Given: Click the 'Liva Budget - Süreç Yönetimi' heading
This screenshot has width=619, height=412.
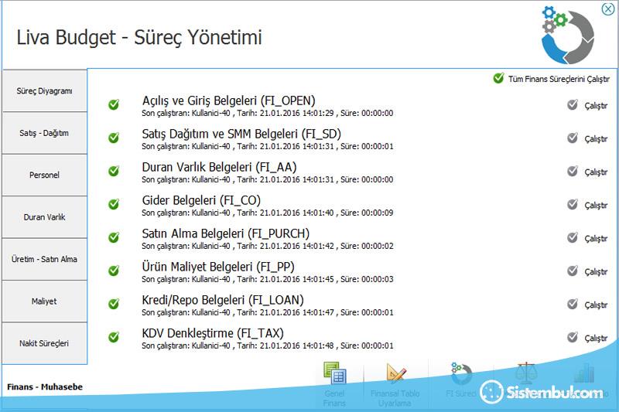Looking at the screenshot, I should (139, 38).
